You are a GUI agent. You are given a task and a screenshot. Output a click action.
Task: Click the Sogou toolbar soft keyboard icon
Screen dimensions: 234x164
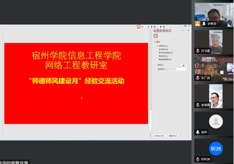(155, 27)
